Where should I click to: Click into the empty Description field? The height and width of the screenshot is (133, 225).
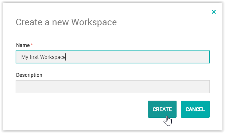[112, 87]
